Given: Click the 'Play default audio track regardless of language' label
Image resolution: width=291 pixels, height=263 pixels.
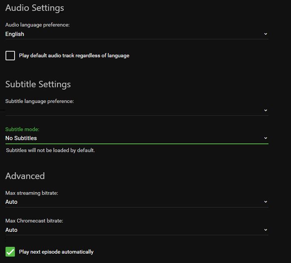Looking at the screenshot, I should pos(74,56).
